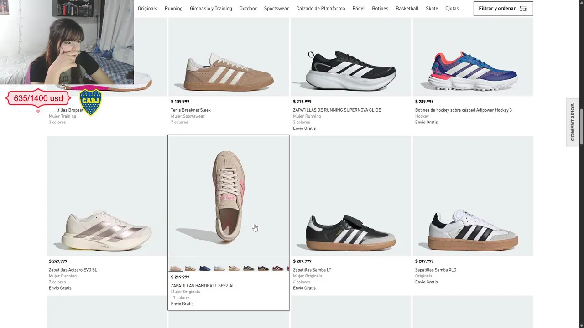Image resolution: width=584 pixels, height=328 pixels.
Task: Click the Adipower Hockey 3 product title
Action: [x=463, y=110]
